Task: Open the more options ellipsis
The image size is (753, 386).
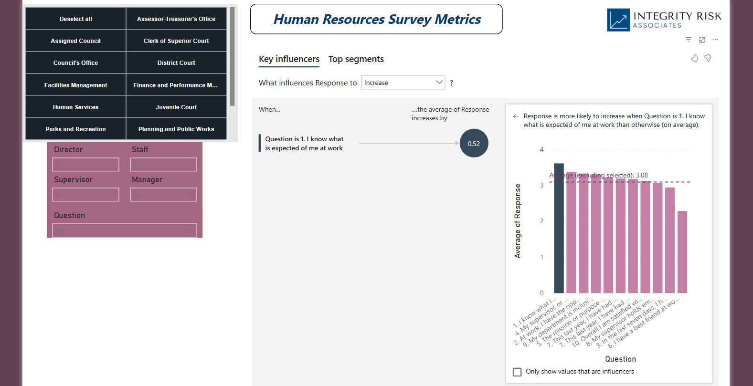Action: coord(715,40)
